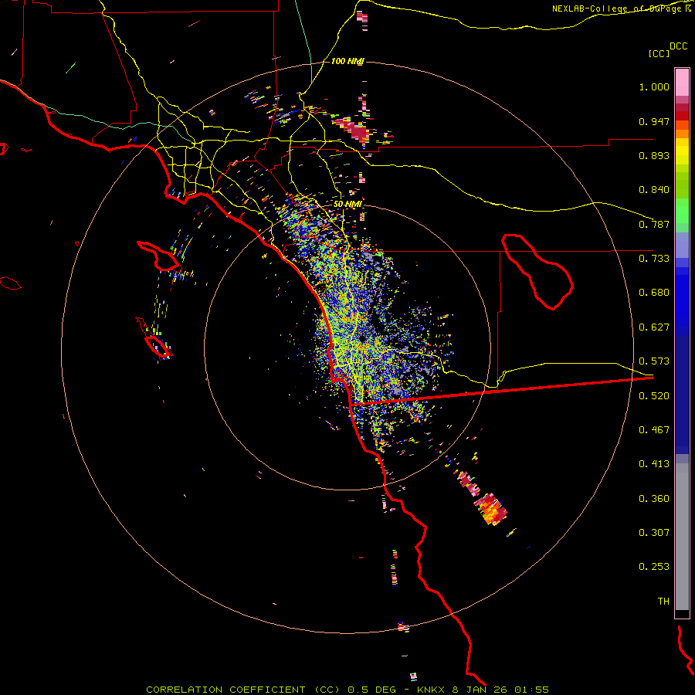Click the 0.467 scale value
This screenshot has width=695, height=695.
[654, 430]
